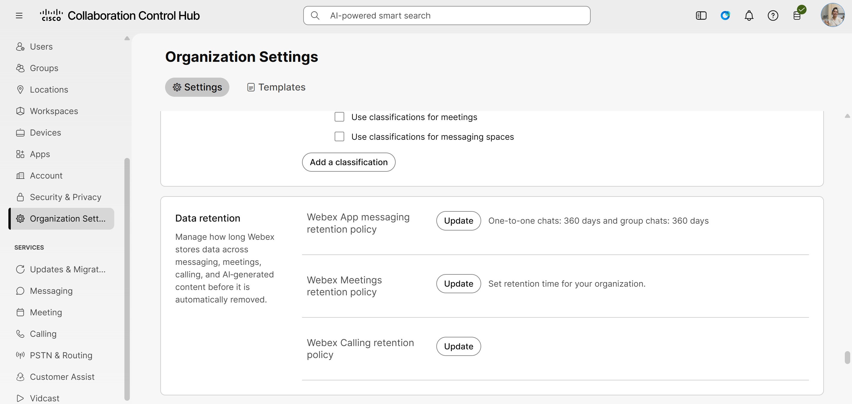Click the main page scrollbar thumb
This screenshot has height=404, width=852.
(847, 357)
